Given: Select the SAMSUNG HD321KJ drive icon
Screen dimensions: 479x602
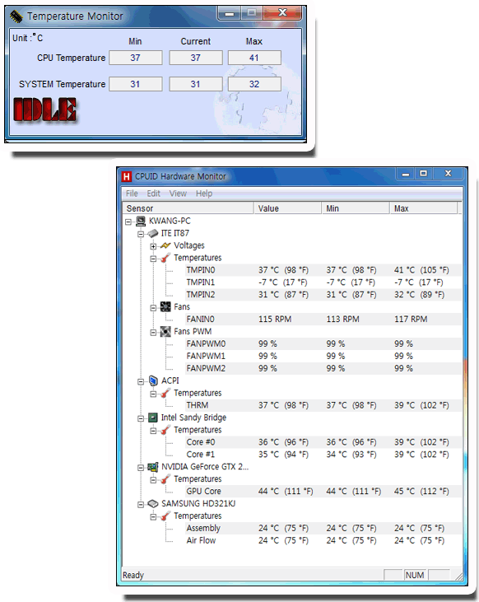Looking at the screenshot, I should 153,503.
